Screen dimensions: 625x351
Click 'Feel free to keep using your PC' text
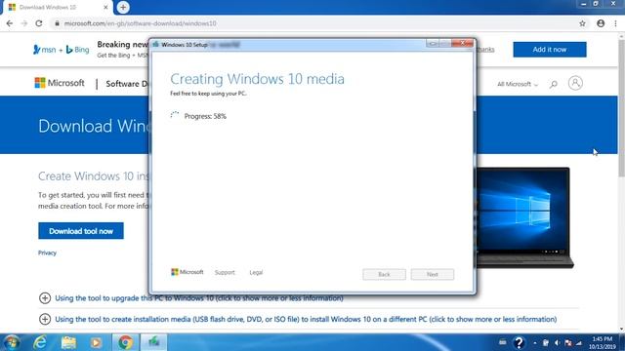pos(208,94)
